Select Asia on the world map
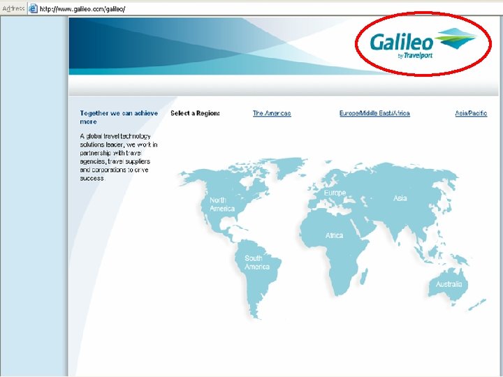503x377 pixels. pos(400,198)
